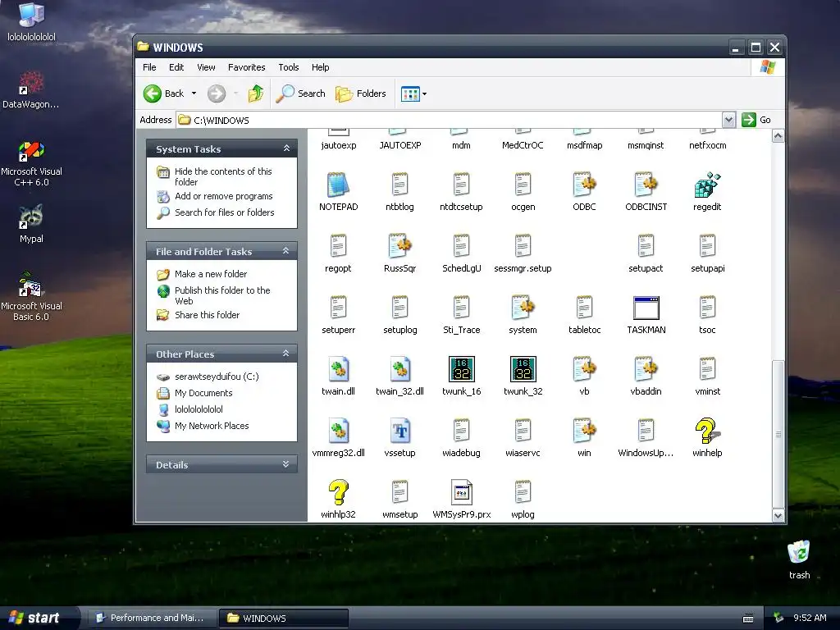Expand the Details panel
The width and height of the screenshot is (840, 630).
coord(286,464)
